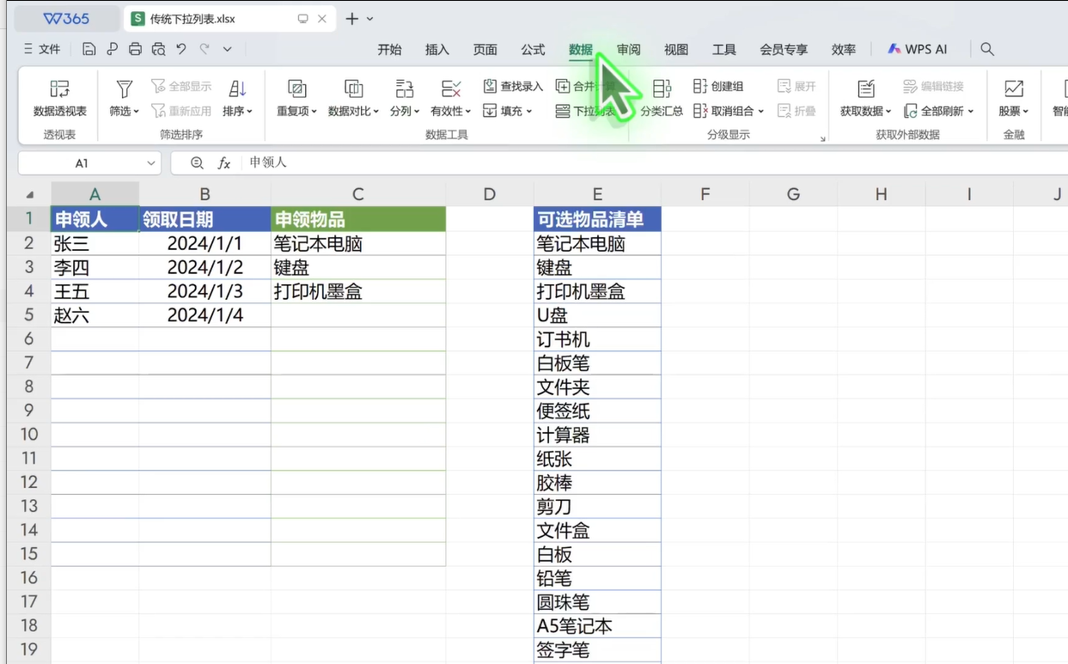Click the 筛选 filter funnel icon
Viewport: 1068px width, 664px height.
pyautogui.click(x=125, y=88)
